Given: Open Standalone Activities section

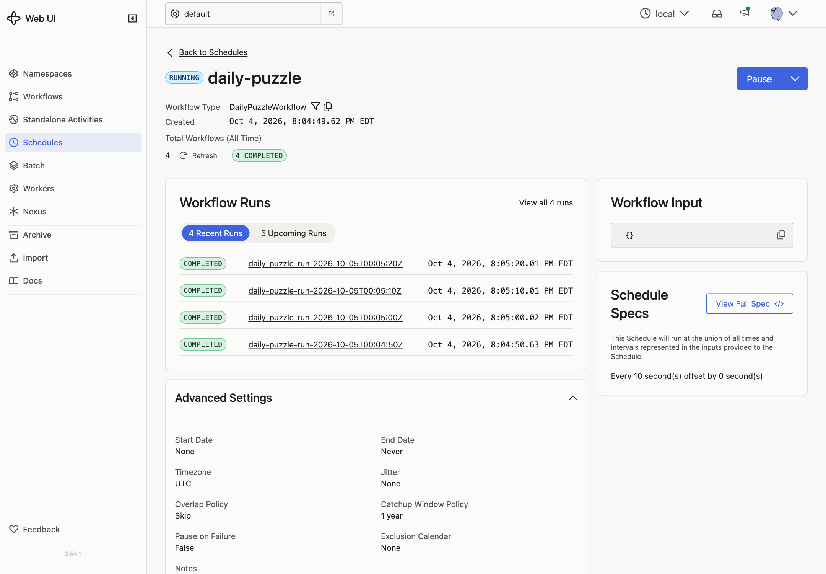Looking at the screenshot, I should pyautogui.click(x=73, y=119).
